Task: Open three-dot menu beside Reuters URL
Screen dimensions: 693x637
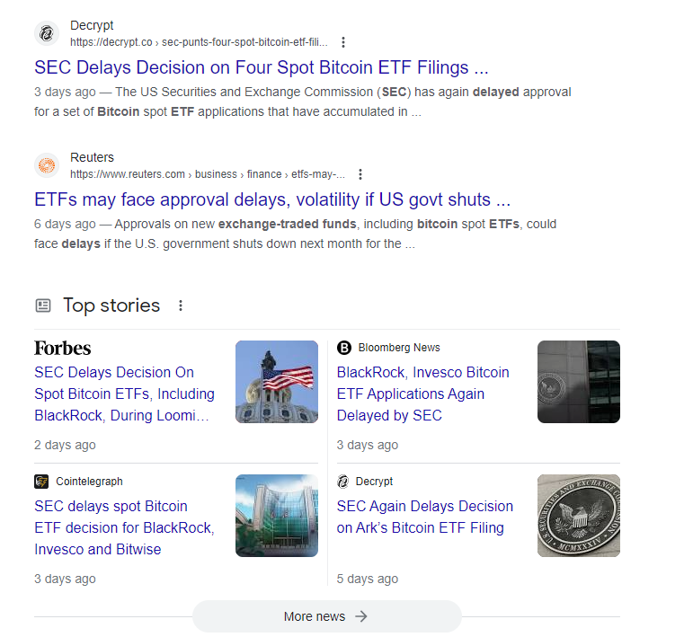Action: (360, 174)
